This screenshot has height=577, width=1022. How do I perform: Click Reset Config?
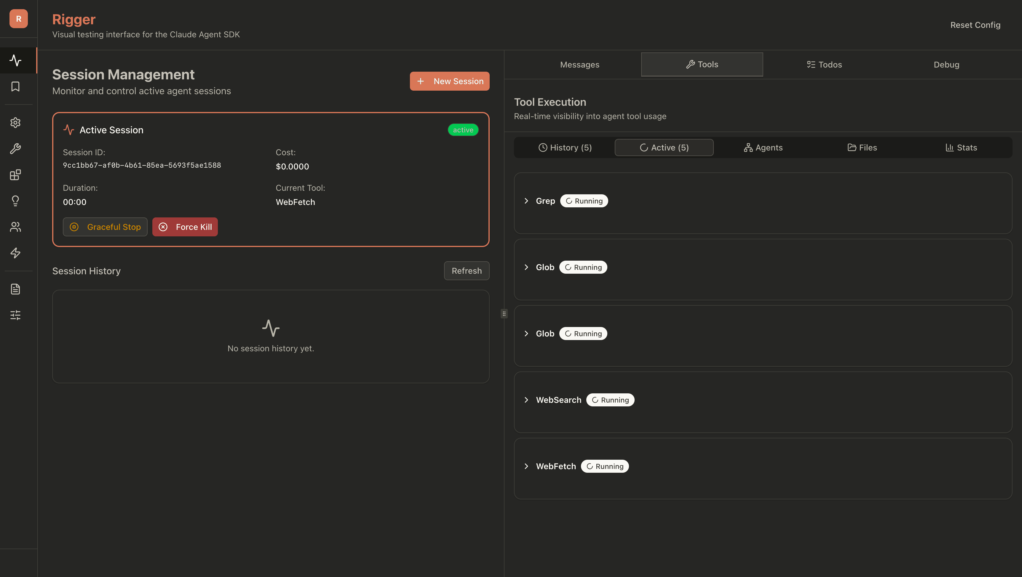tap(975, 25)
